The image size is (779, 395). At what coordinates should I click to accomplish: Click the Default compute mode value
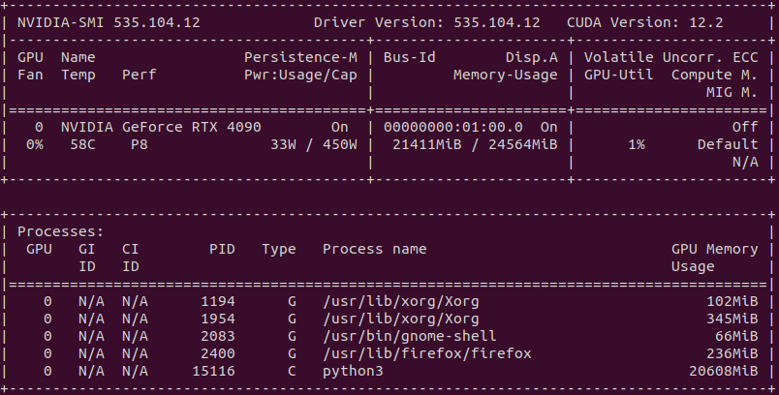pos(728,144)
